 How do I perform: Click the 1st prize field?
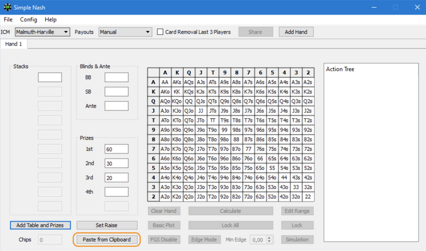pyautogui.click(x=117, y=149)
